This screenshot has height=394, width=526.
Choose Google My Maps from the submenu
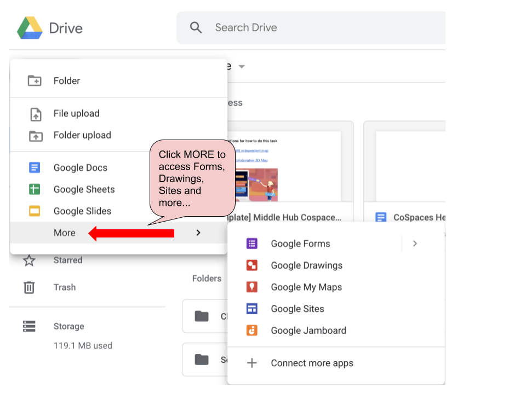[336, 287]
